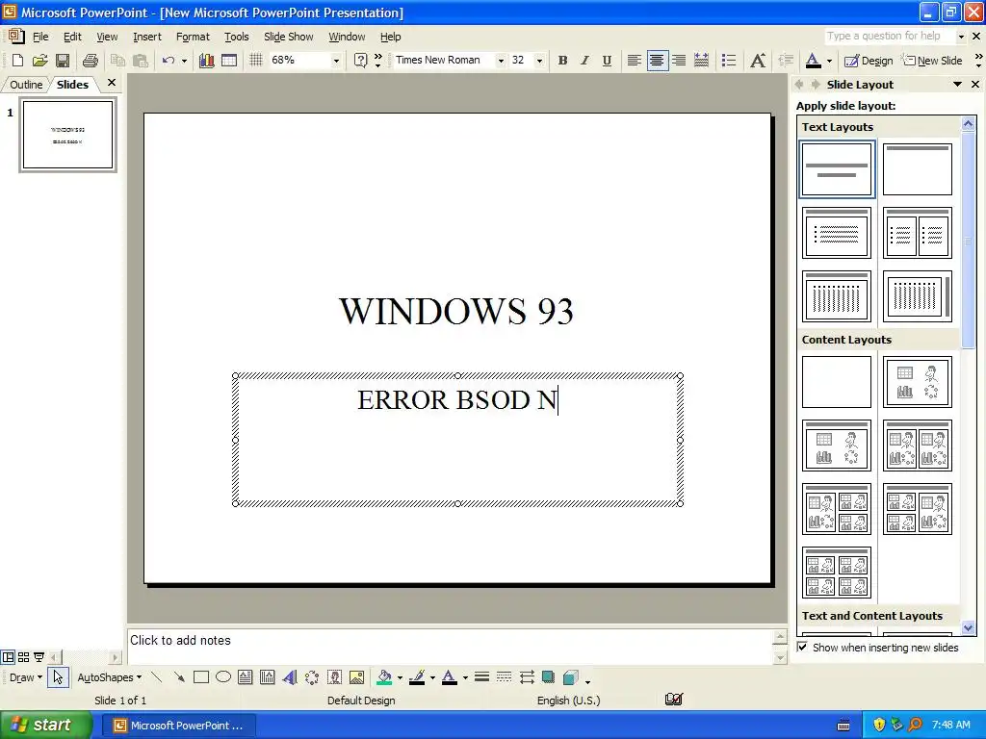Uncheck Show when inserting new slides
Image resolution: width=986 pixels, height=739 pixels.
[802, 647]
